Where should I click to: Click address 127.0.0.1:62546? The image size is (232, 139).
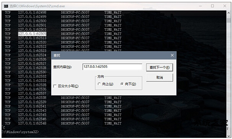tap(32, 119)
